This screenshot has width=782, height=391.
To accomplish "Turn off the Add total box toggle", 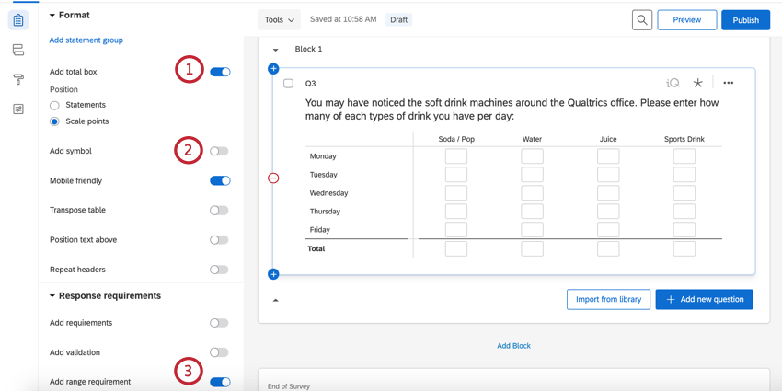I will [x=220, y=72].
